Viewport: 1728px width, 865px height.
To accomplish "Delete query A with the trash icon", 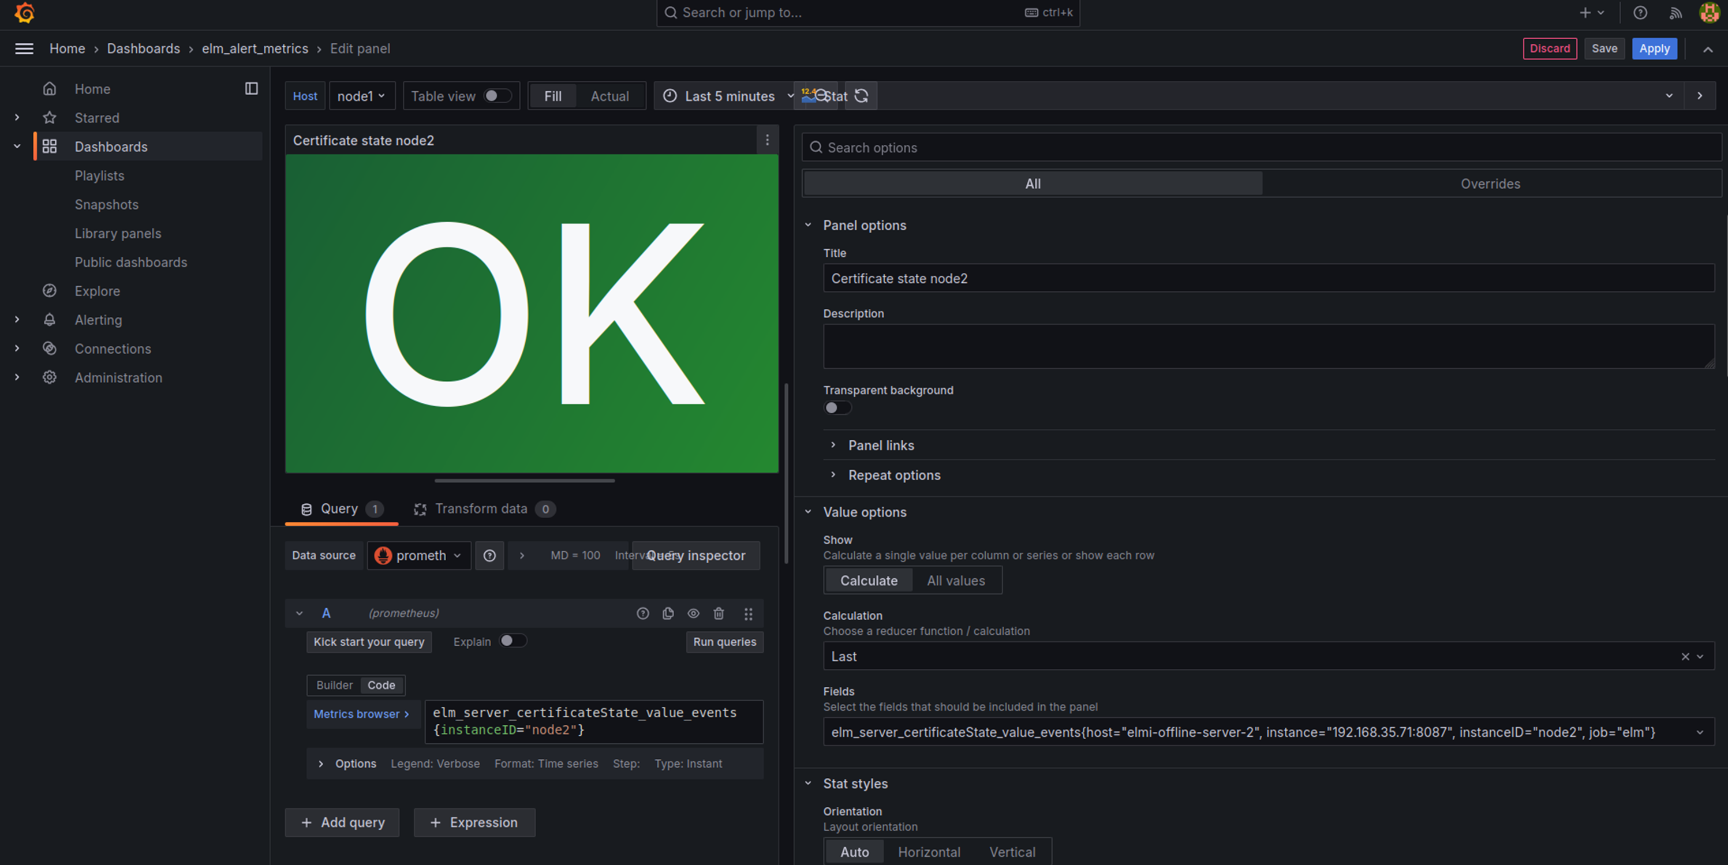I will [x=719, y=613].
